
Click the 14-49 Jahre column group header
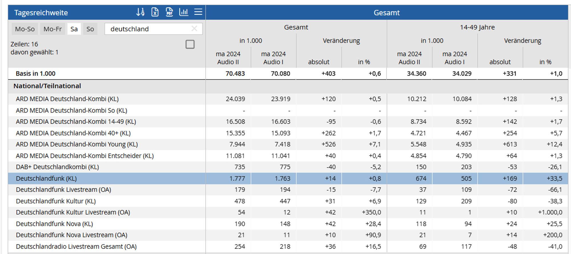tap(477, 27)
